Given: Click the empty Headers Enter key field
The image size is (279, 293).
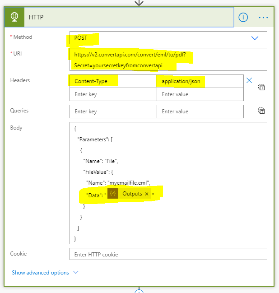Looking at the screenshot, I should [x=113, y=94].
